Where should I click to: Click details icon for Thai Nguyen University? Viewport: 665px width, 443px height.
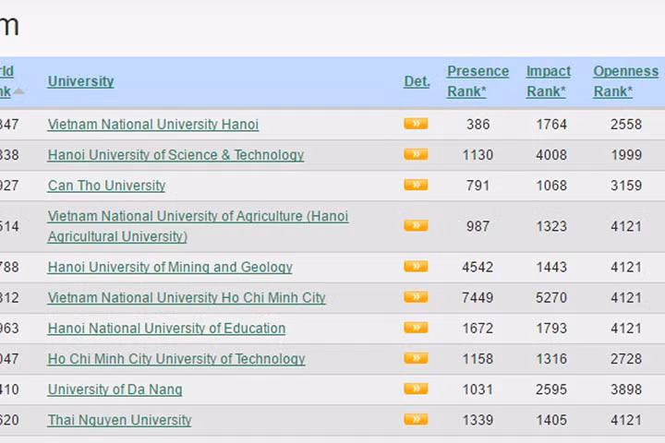point(416,419)
